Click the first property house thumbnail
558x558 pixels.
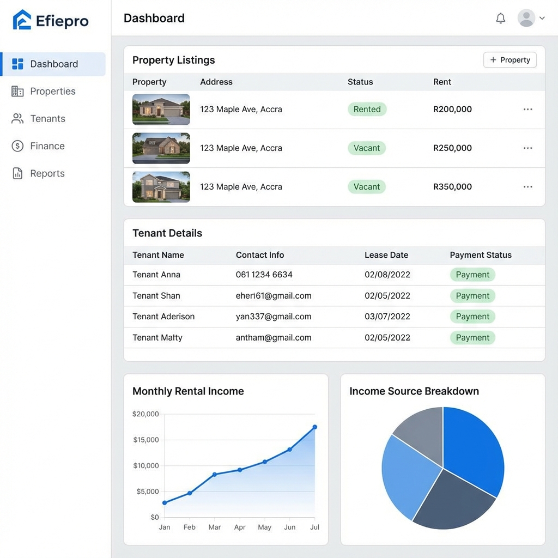161,110
